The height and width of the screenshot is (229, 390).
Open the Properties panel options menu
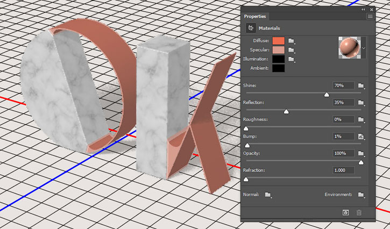coord(370,17)
